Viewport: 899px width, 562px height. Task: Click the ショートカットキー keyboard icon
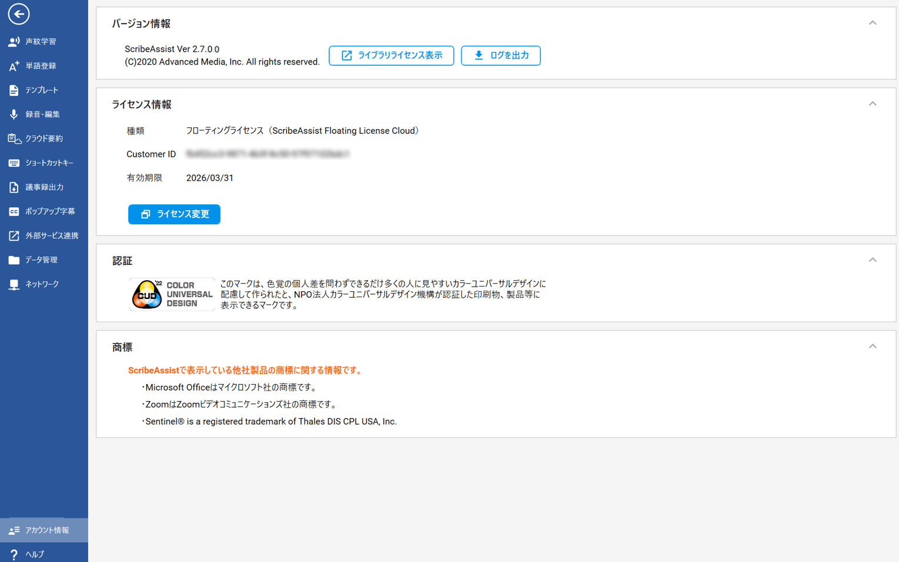coord(14,163)
